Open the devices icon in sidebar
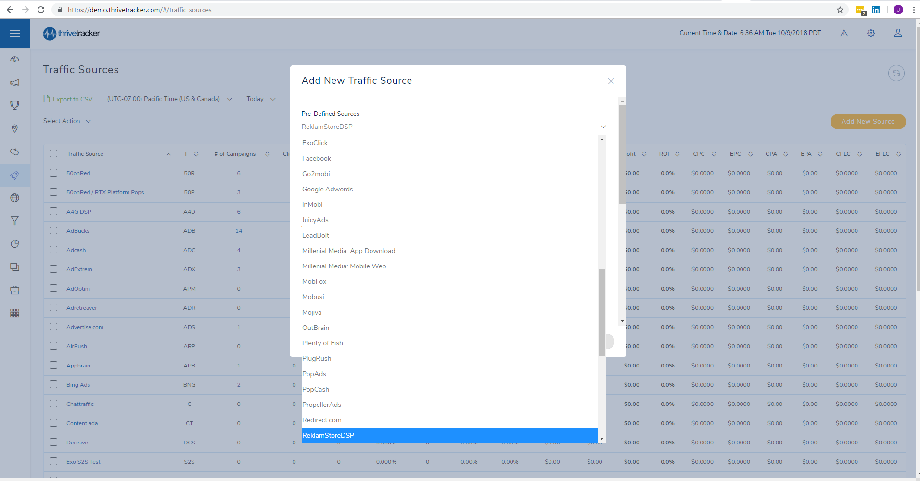The width and height of the screenshot is (920, 481). (15, 267)
